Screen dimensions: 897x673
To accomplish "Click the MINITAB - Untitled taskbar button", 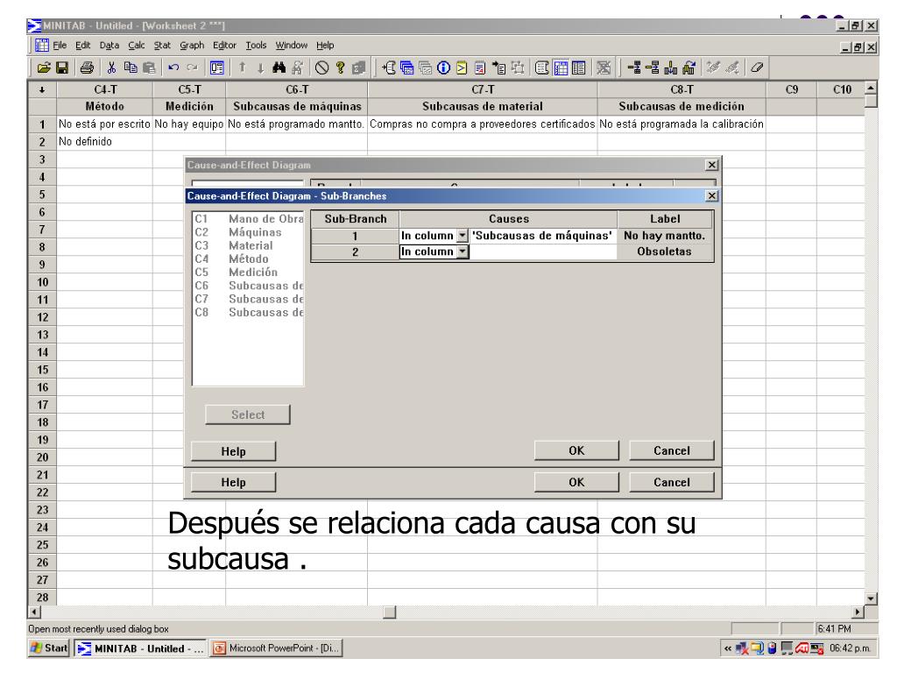I will click(x=139, y=648).
